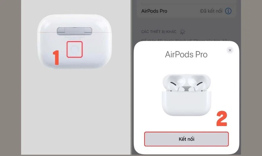Tap the Kết nối button
Image resolution: width=262 pixels, height=156 pixels.
click(x=186, y=139)
